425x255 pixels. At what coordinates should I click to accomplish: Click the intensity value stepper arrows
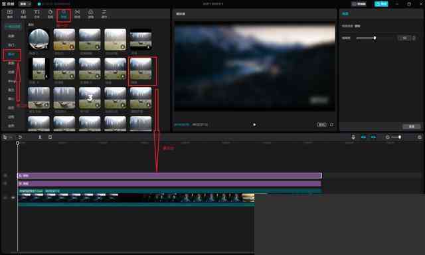coord(414,38)
